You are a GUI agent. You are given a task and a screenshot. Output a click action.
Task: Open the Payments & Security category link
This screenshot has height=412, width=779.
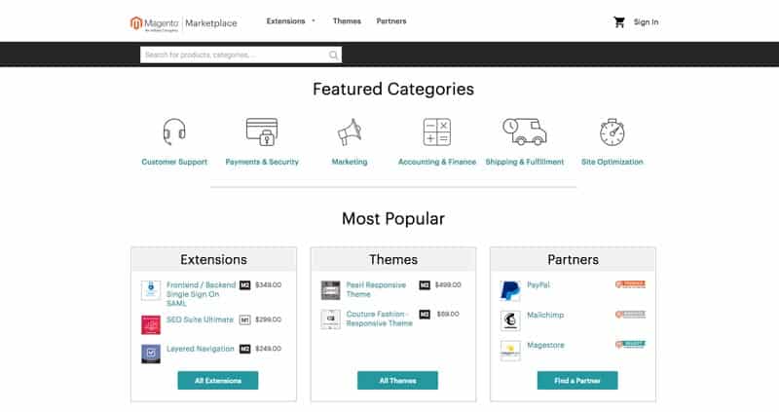click(x=262, y=162)
